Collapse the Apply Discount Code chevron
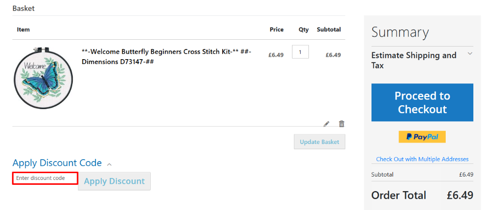This screenshot has width=485, height=210. click(109, 164)
